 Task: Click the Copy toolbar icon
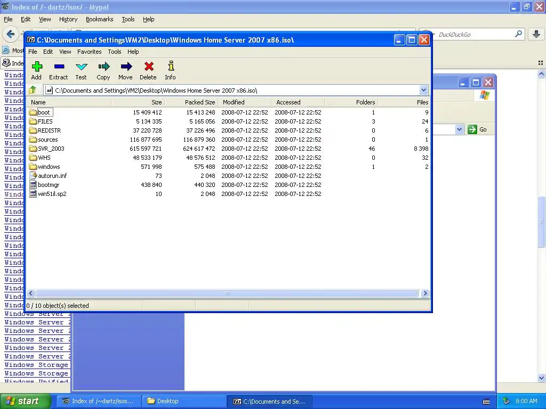point(103,71)
